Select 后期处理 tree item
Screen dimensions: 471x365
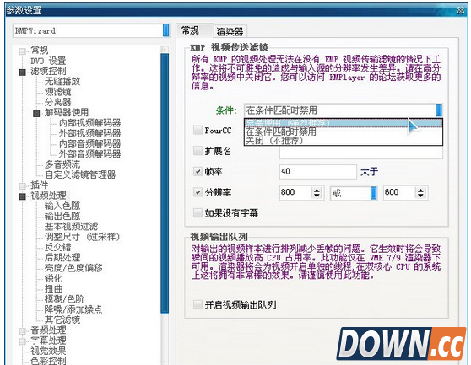[62, 257]
